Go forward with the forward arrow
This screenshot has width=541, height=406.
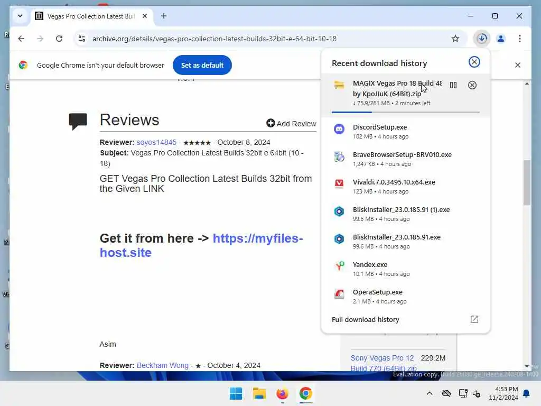(40, 39)
